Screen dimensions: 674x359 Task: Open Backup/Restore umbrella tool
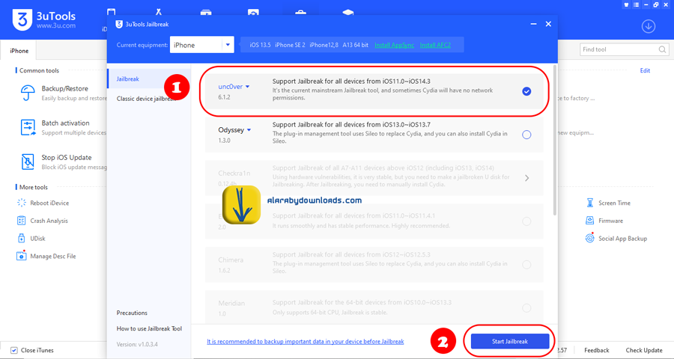pos(28,93)
